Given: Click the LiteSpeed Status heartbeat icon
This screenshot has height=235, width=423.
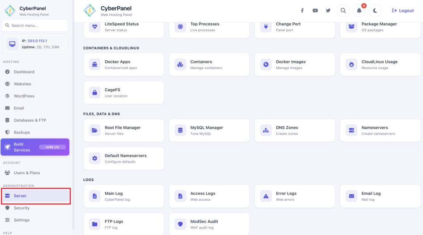Looking at the screenshot, I should (x=95, y=26).
